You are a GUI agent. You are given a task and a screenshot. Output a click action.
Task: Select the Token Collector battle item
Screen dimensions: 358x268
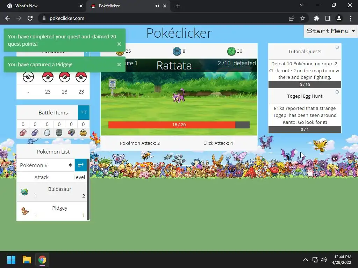coord(59,132)
